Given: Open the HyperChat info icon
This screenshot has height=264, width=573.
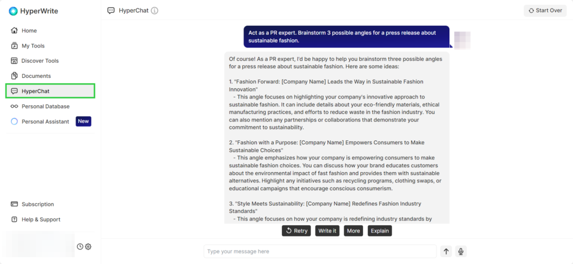Looking at the screenshot, I should pyautogui.click(x=154, y=11).
